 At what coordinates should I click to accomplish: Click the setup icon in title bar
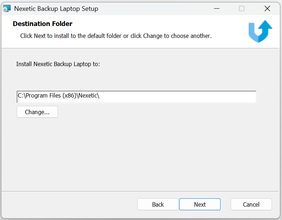click(7, 8)
